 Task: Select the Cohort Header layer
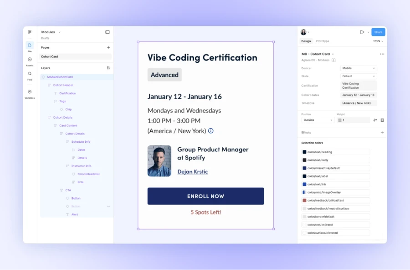63,85
